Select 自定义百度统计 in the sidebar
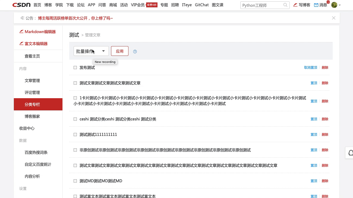 click(38, 164)
